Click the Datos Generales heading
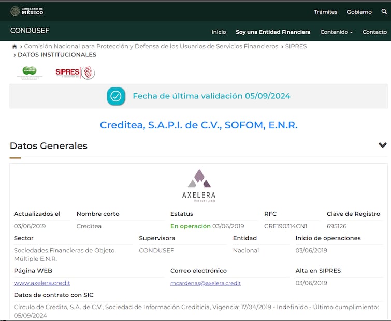Image resolution: width=391 pixels, height=321 pixels. tap(49, 146)
